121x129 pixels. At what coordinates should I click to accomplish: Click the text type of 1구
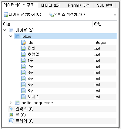97,61
